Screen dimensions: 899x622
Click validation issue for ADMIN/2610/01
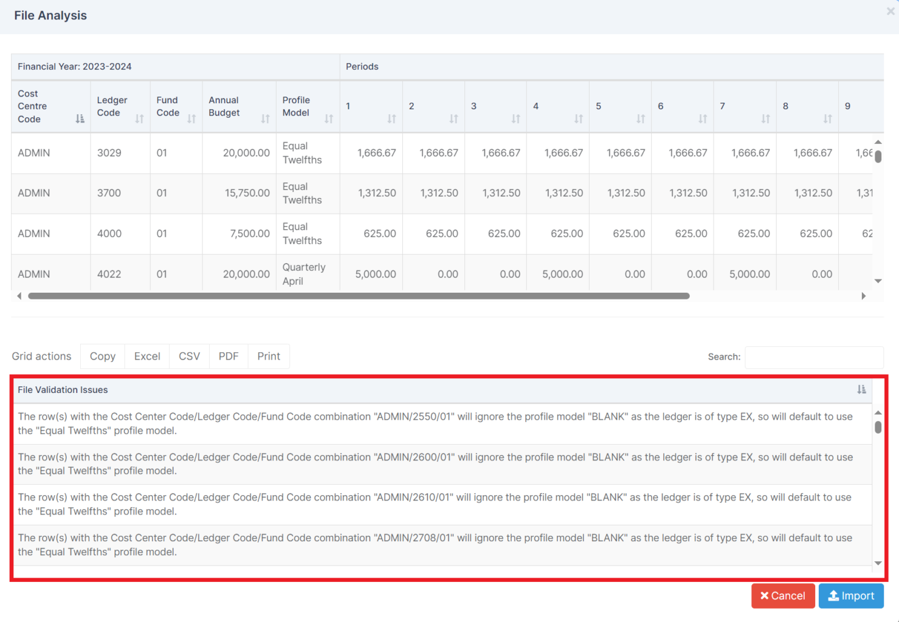(x=442, y=505)
